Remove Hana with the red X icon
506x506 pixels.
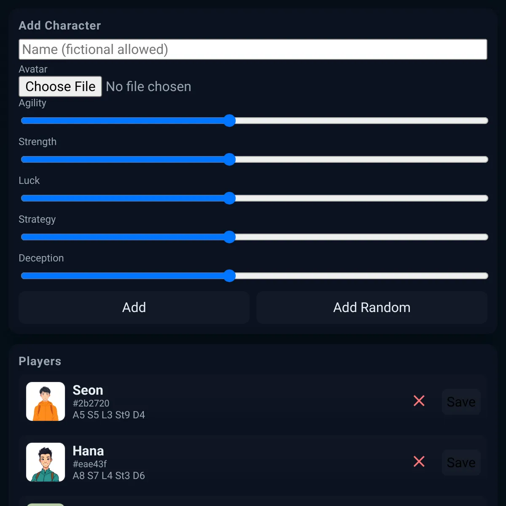(x=419, y=461)
